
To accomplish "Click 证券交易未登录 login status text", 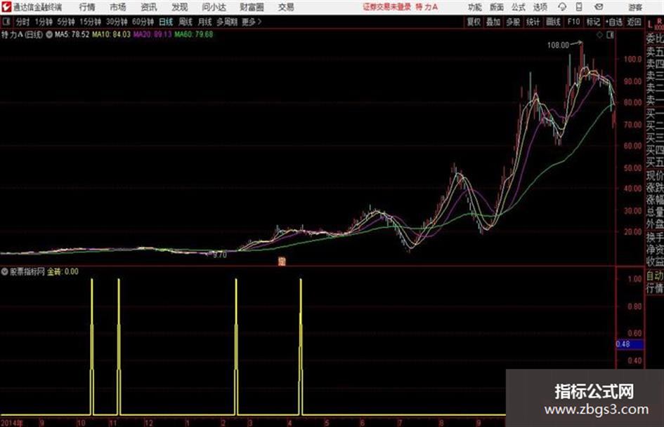I will tap(386, 7).
